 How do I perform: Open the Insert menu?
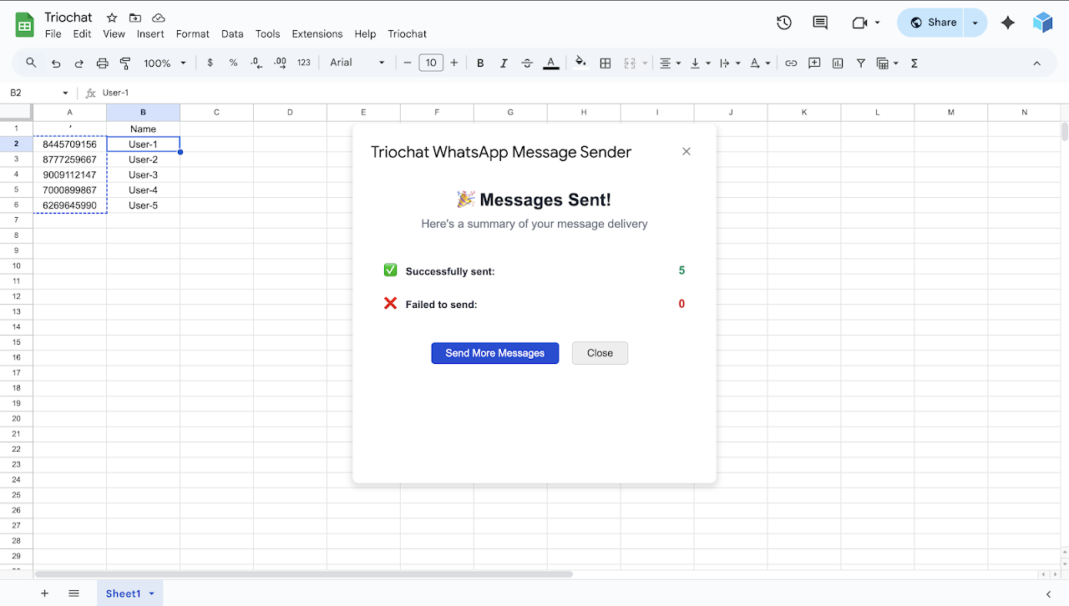[150, 34]
